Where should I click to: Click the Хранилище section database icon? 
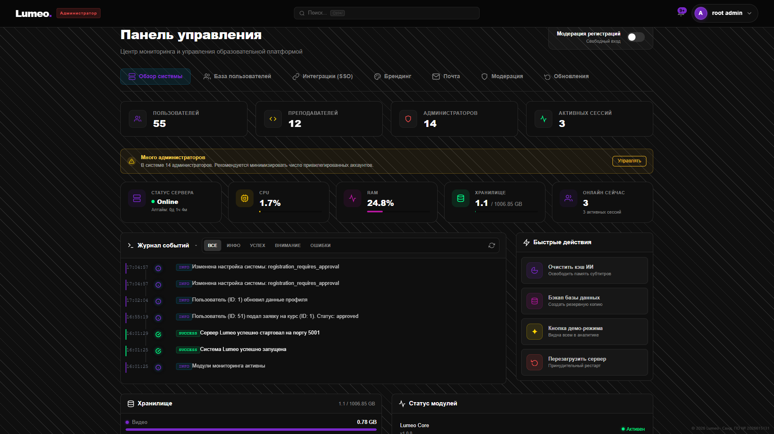[x=131, y=404]
